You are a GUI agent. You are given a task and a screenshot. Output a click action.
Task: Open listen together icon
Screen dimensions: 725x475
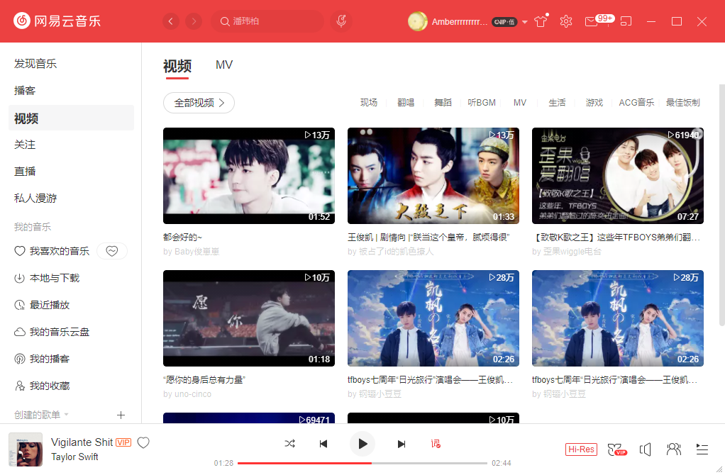click(674, 449)
